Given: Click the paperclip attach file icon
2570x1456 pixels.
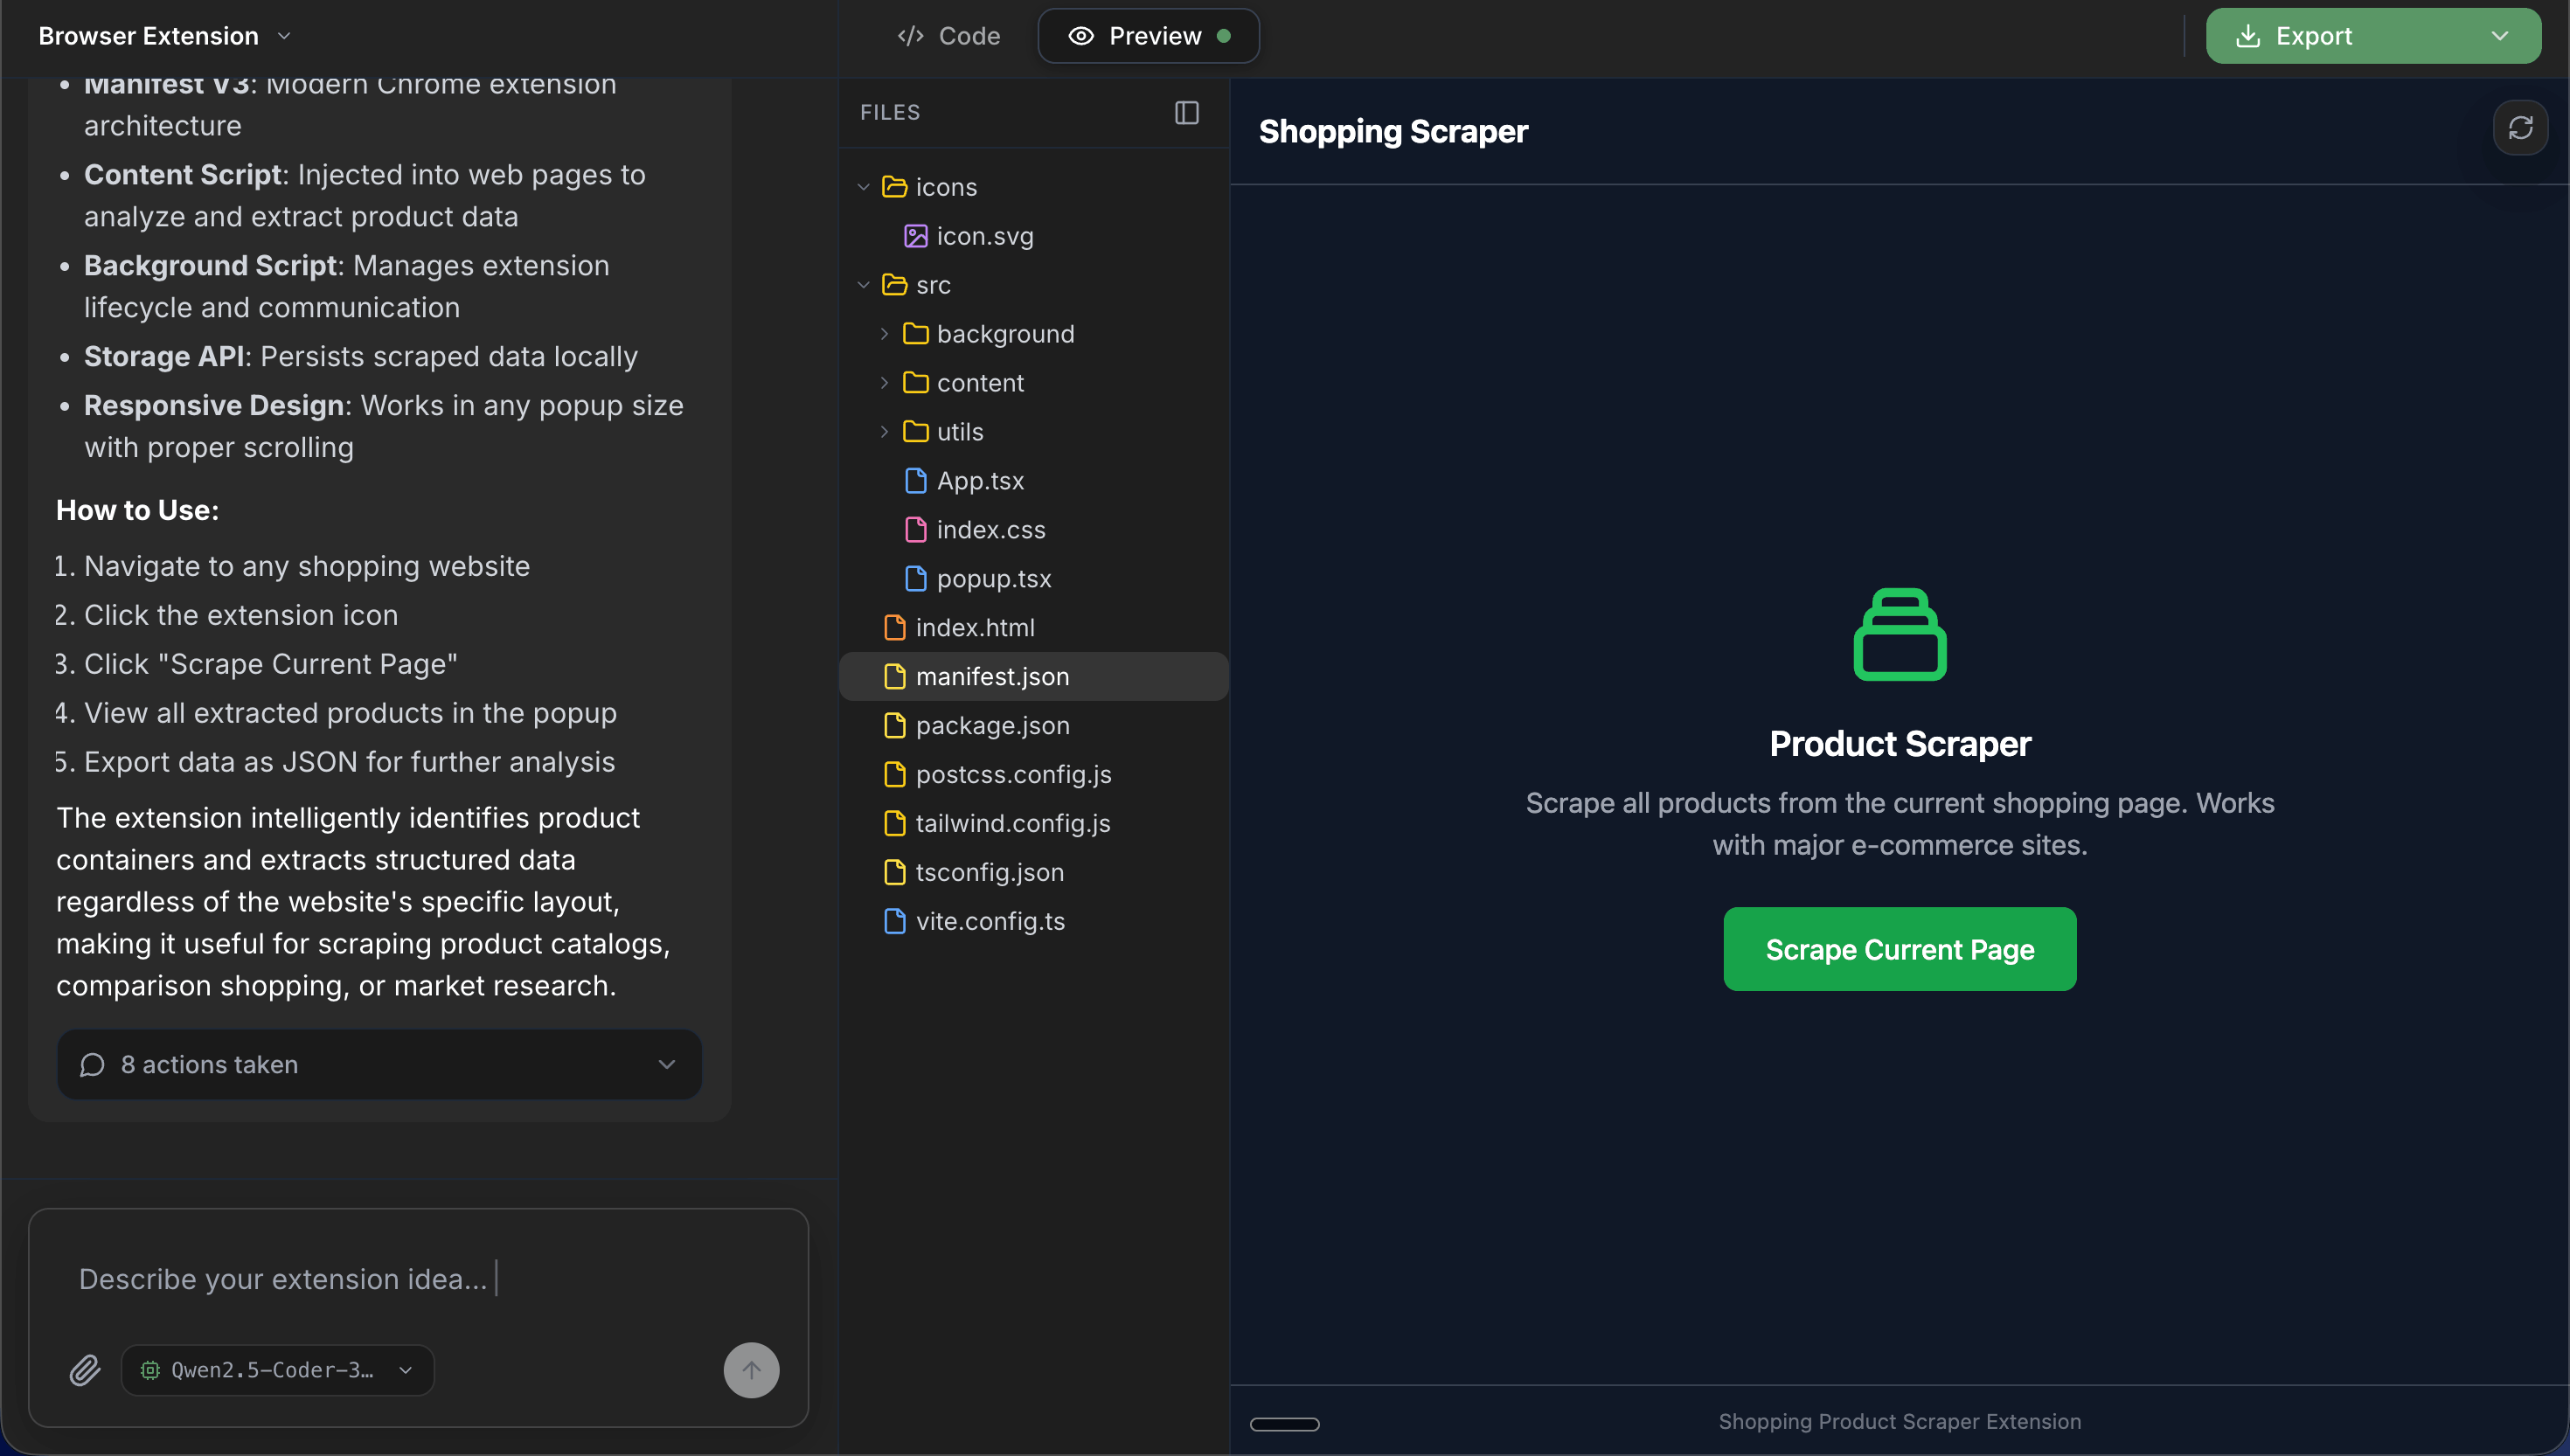Looking at the screenshot, I should click(85, 1369).
